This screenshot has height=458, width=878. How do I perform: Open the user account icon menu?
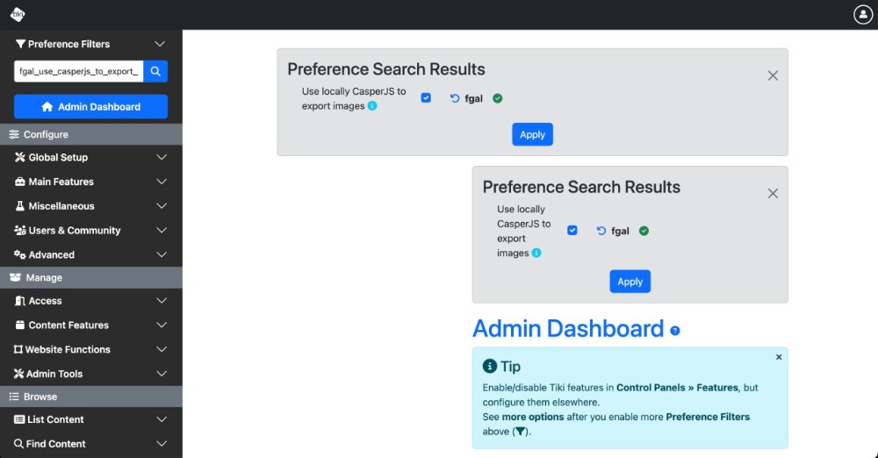click(863, 15)
